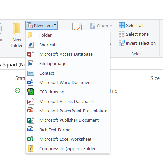Choose Rich Text Format entry
This screenshot has width=163, height=162.
(x=68, y=130)
